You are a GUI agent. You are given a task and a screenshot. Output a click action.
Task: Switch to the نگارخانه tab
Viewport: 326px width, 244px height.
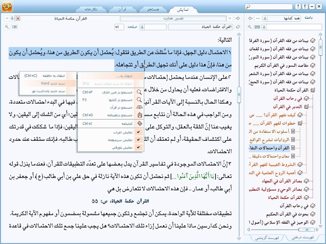pos(91,9)
